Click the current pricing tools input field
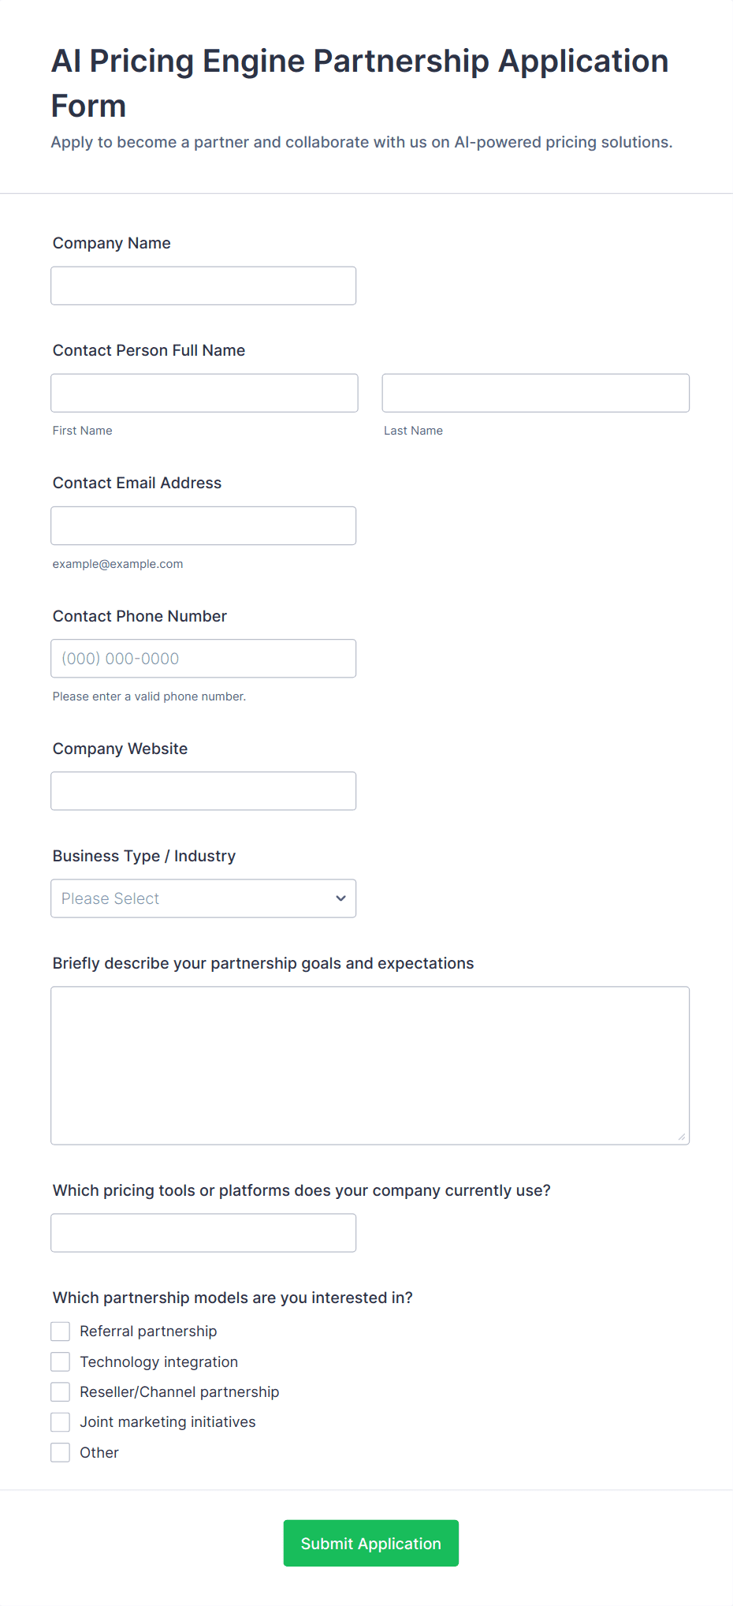This screenshot has height=1606, width=733. coord(203,1233)
